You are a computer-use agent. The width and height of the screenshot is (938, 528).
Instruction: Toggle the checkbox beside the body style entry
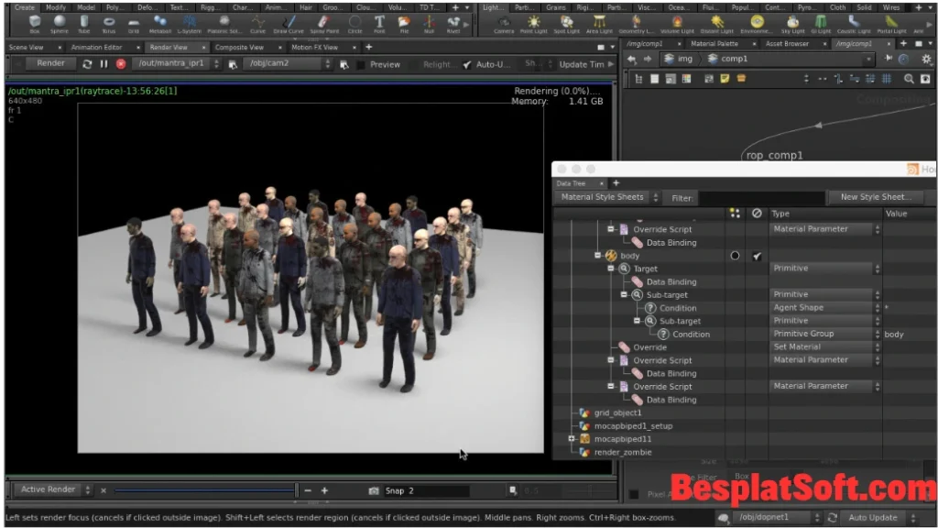click(x=757, y=256)
